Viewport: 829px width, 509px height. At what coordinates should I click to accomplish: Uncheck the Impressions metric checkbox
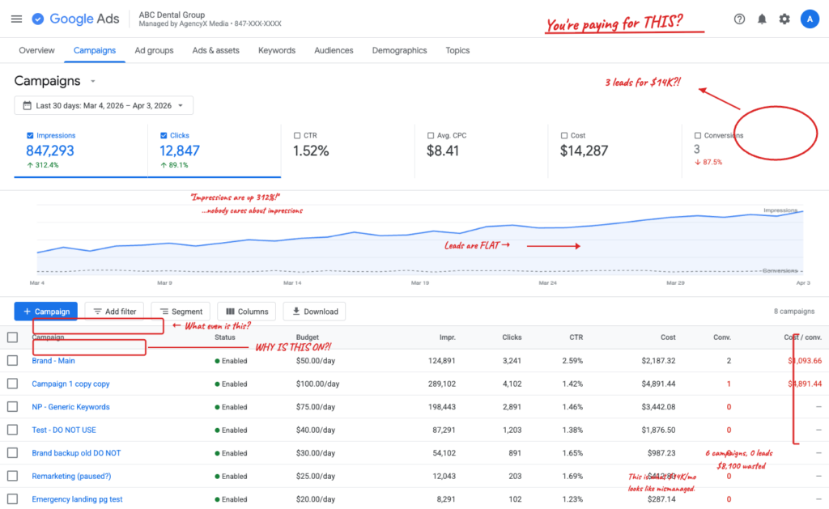point(31,136)
